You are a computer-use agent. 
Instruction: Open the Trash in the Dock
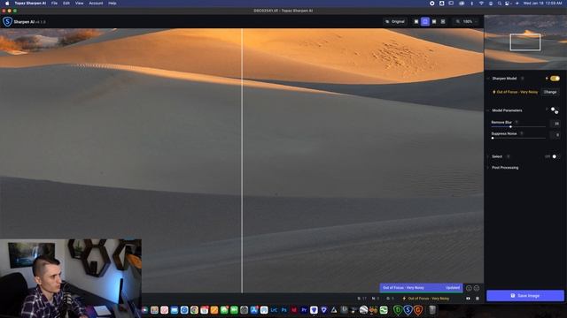click(x=432, y=310)
